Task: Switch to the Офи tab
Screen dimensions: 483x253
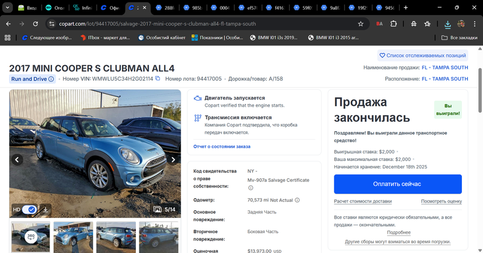Action: pyautogui.click(x=110, y=8)
